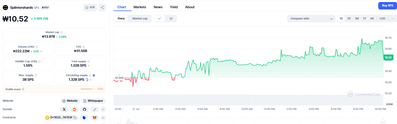The height and width of the screenshot is (124, 397).
Task: Click the 1.59% Vol/Mkt Cap value
Action: (x=28, y=66)
